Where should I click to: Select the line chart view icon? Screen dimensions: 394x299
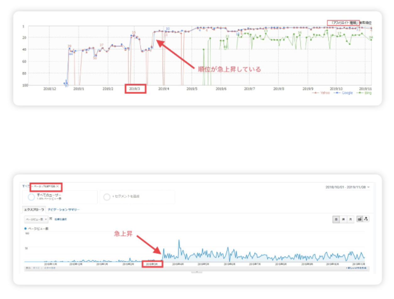pos(359,219)
